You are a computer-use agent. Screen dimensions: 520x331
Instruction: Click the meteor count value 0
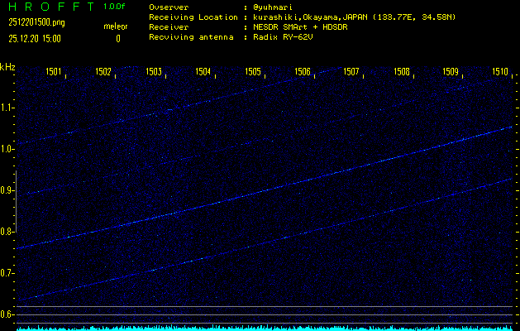tap(118, 38)
